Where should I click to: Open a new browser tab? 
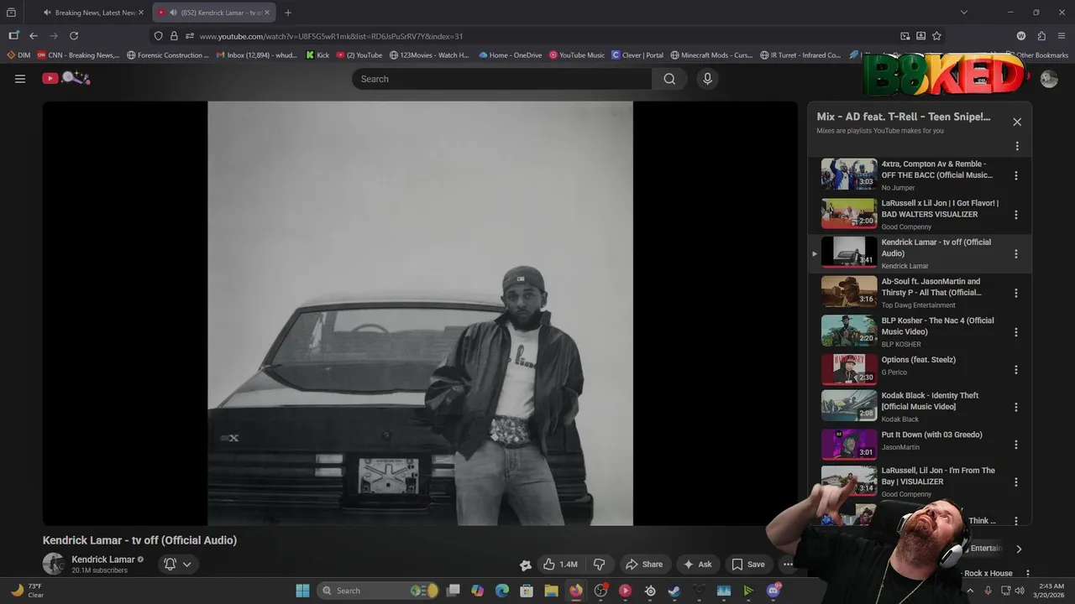pyautogui.click(x=288, y=13)
